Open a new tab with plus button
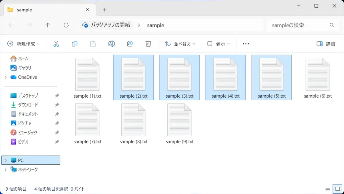 coord(104,10)
